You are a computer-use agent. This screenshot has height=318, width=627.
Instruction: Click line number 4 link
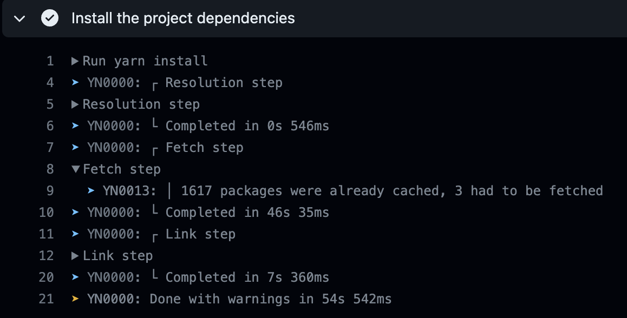click(50, 83)
